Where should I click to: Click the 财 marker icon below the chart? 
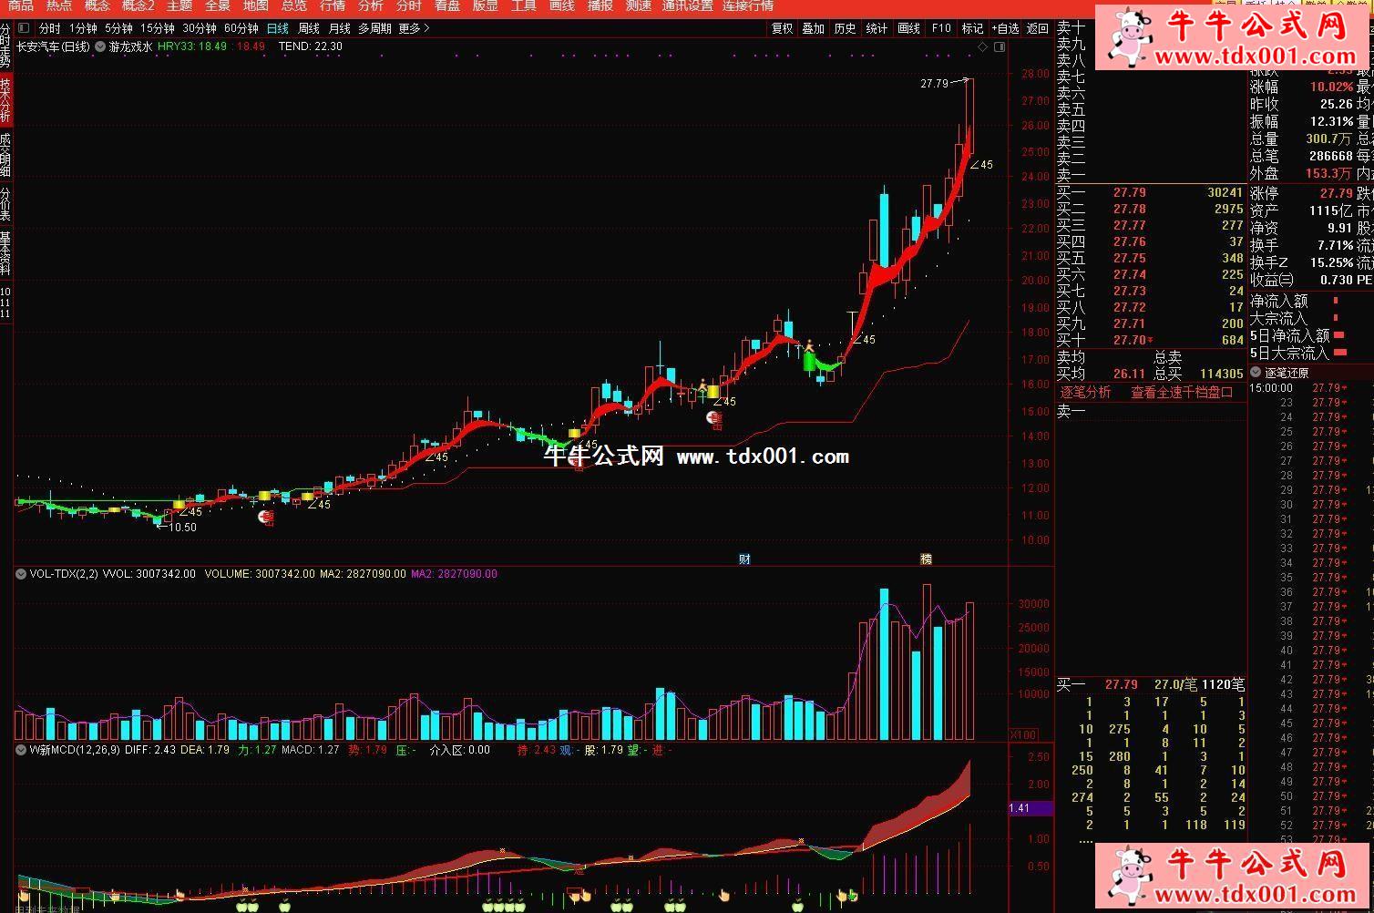coord(744,559)
